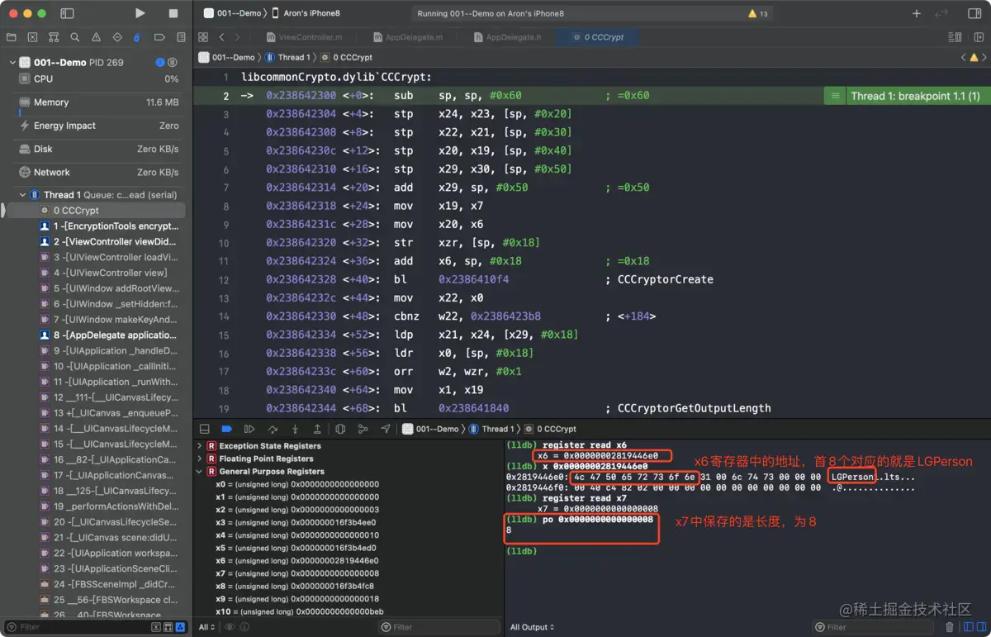Image resolution: width=991 pixels, height=637 pixels.
Task: Open the Debug Memory Graph tool
Action: click(x=363, y=429)
